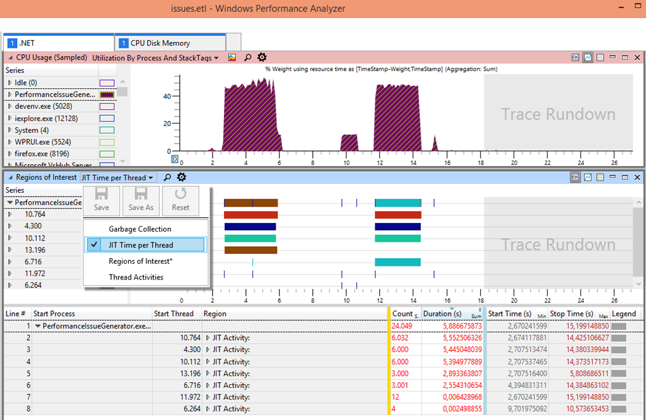Toggle Idle (0) series color swatch
The width and height of the screenshot is (646, 420).
click(107, 83)
